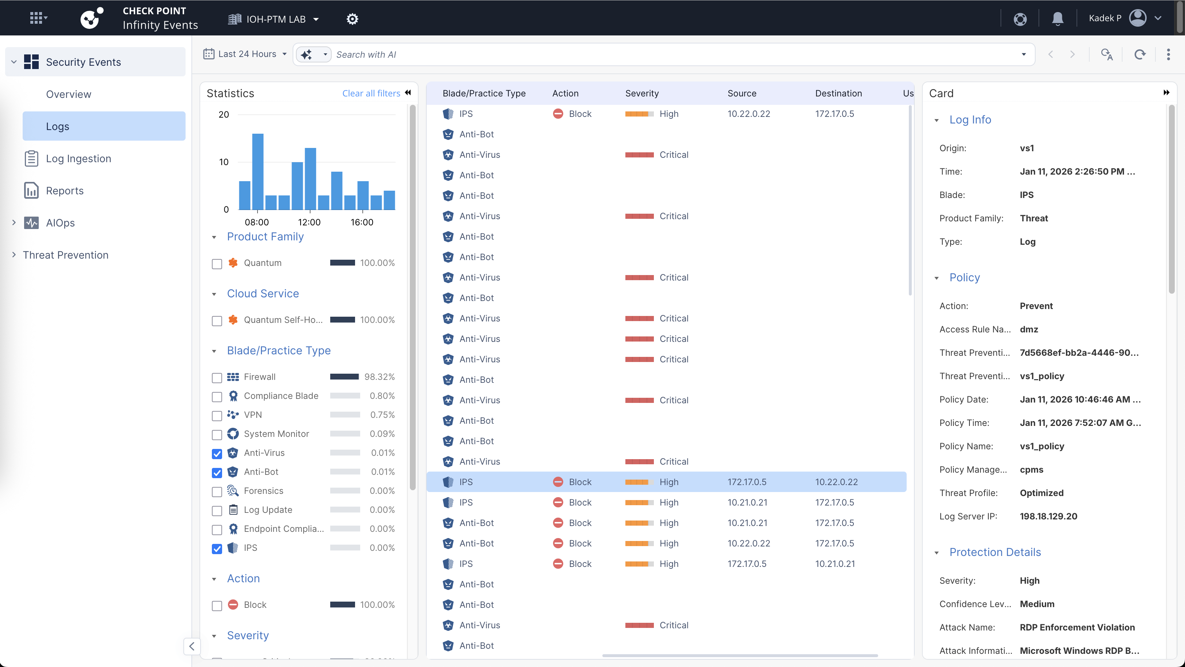Collapse Statistics panel with double-arrow icon
The image size is (1185, 667).
point(408,93)
